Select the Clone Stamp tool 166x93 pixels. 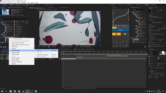pos(25,5)
